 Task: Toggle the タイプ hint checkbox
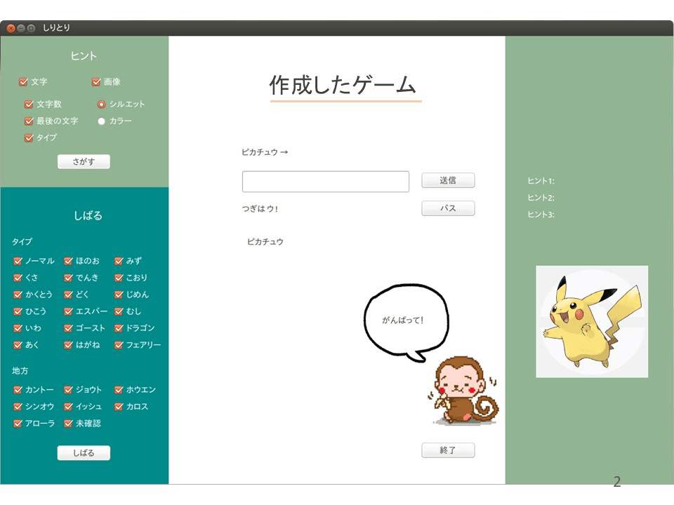[29, 138]
